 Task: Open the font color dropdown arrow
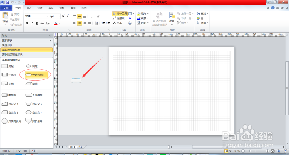point(59,23)
